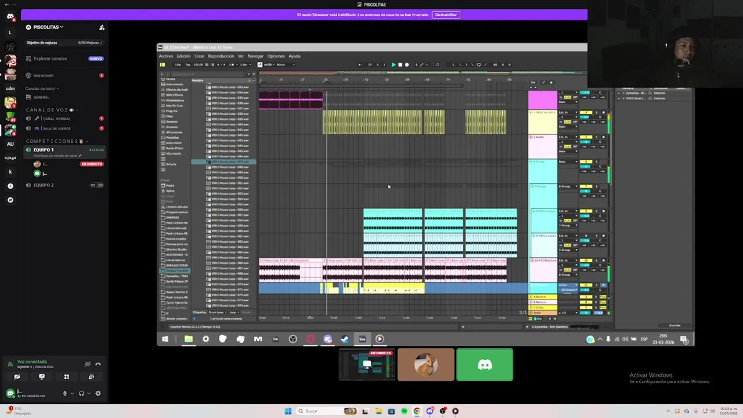Open Navegar menu in streamed Ableton window

tap(255, 56)
